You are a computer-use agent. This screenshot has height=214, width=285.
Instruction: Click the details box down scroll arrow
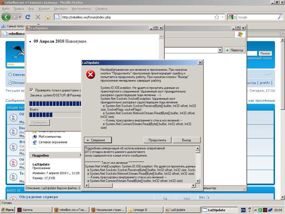pos(198,181)
